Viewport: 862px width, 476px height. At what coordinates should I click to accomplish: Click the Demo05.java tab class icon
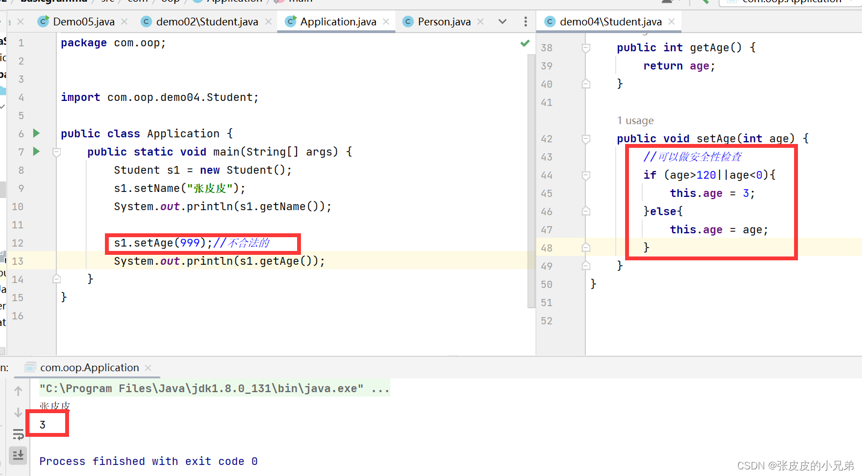pyautogui.click(x=43, y=22)
